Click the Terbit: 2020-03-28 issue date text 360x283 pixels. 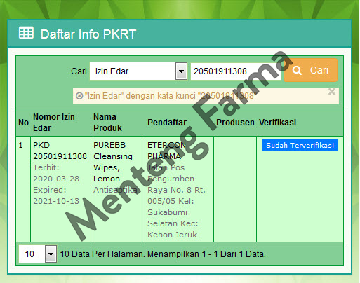pos(56,173)
